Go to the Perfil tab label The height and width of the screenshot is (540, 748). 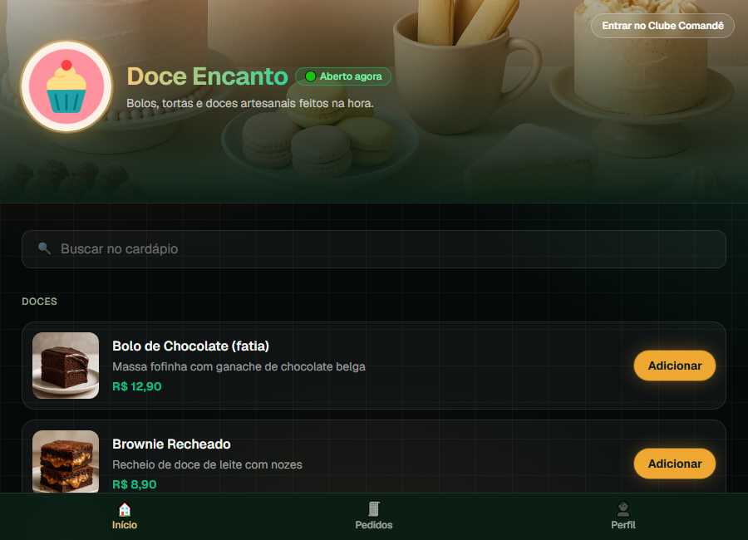[x=623, y=525]
